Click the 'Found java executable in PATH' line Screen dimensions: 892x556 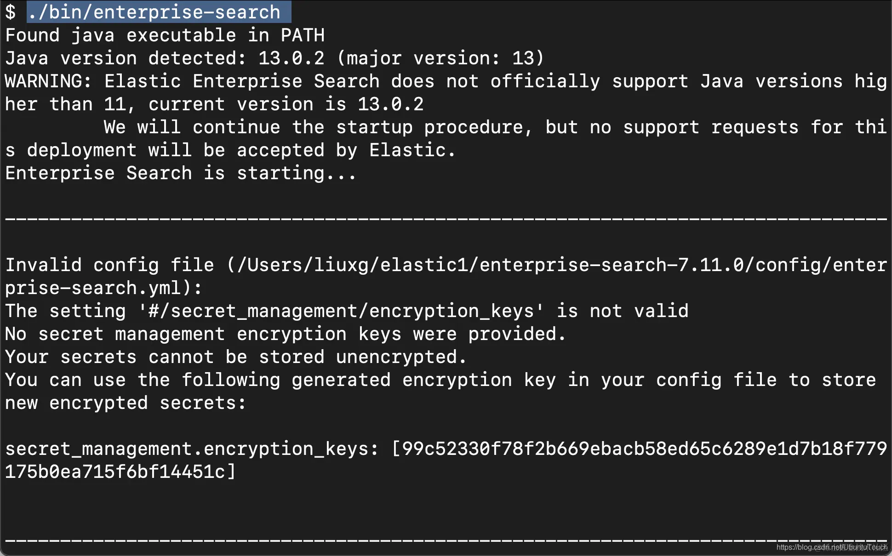pos(165,35)
